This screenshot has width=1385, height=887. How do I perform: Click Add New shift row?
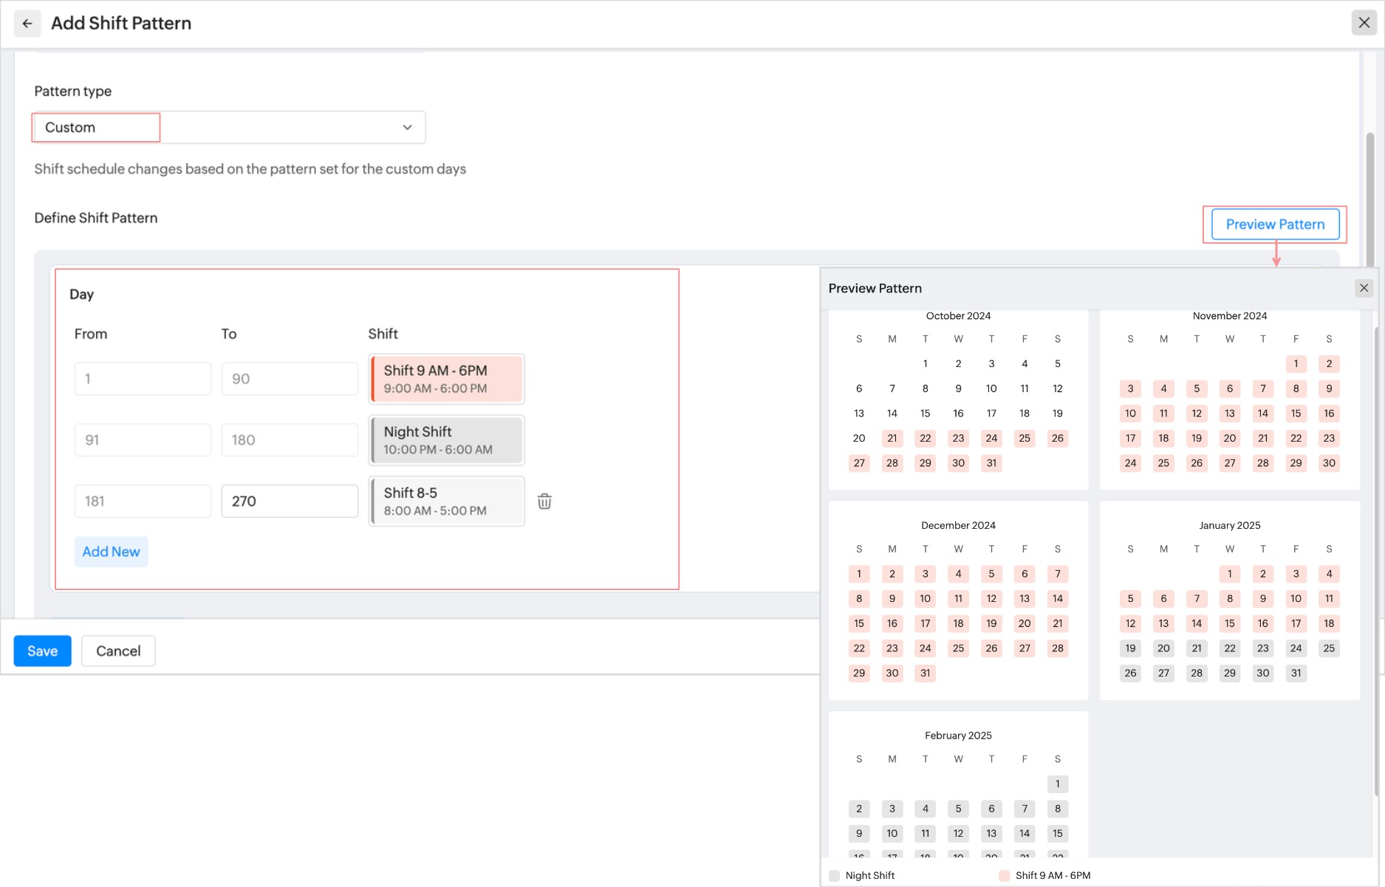coord(111,552)
